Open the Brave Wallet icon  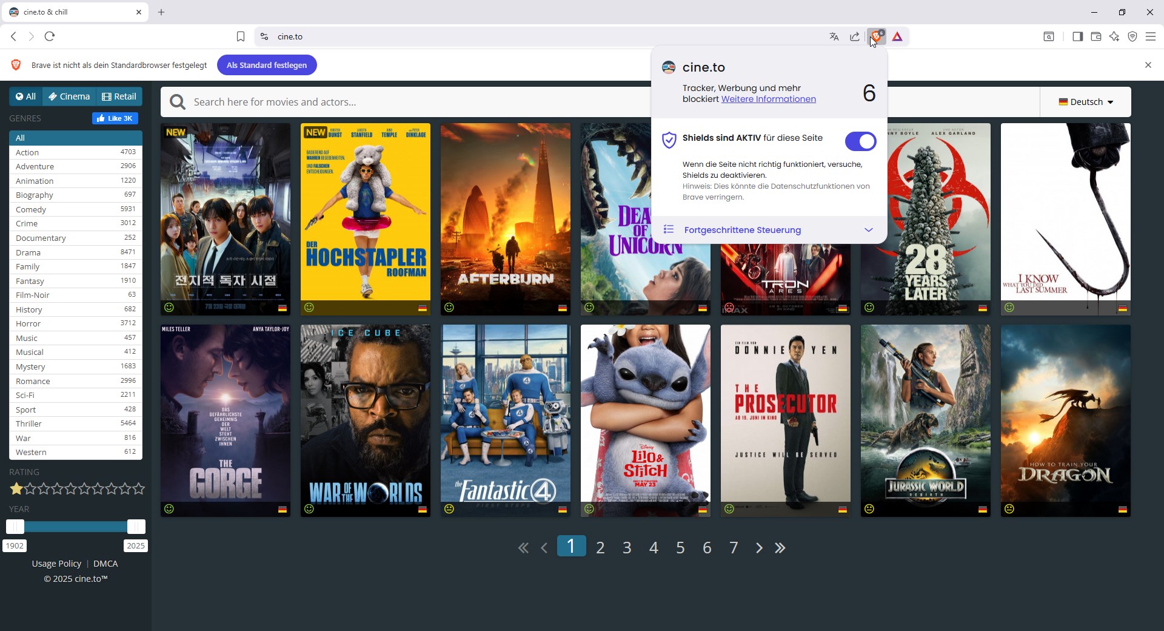(1096, 36)
